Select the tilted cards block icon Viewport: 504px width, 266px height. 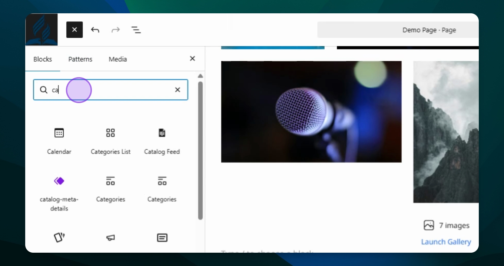[59, 238]
